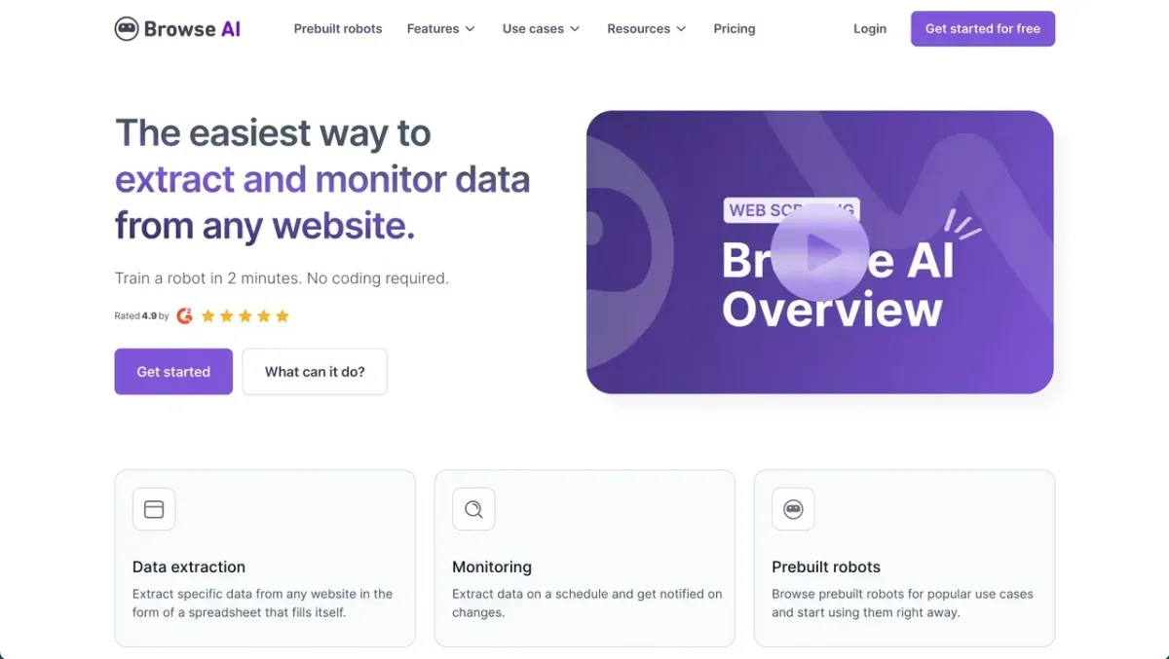
Task: Click the Prebuilt robots robot icon
Action: coord(793,509)
